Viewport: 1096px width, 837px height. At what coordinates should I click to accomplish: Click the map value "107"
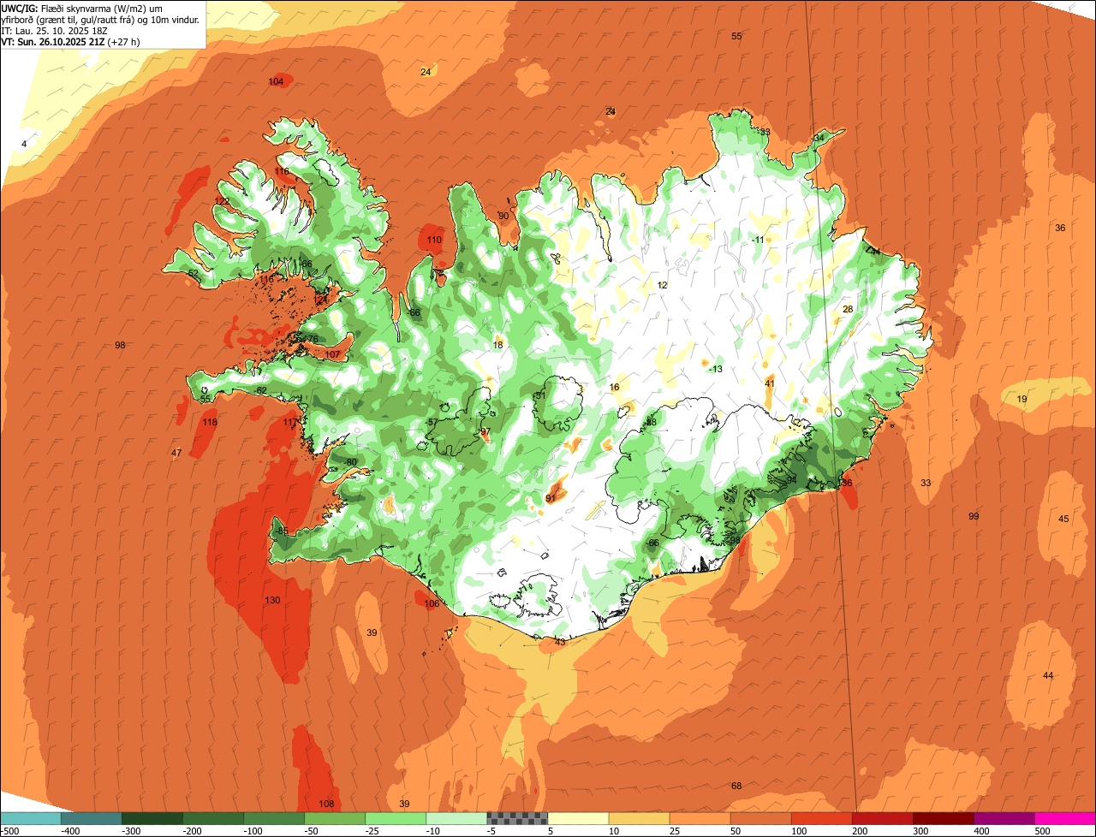tap(332, 354)
